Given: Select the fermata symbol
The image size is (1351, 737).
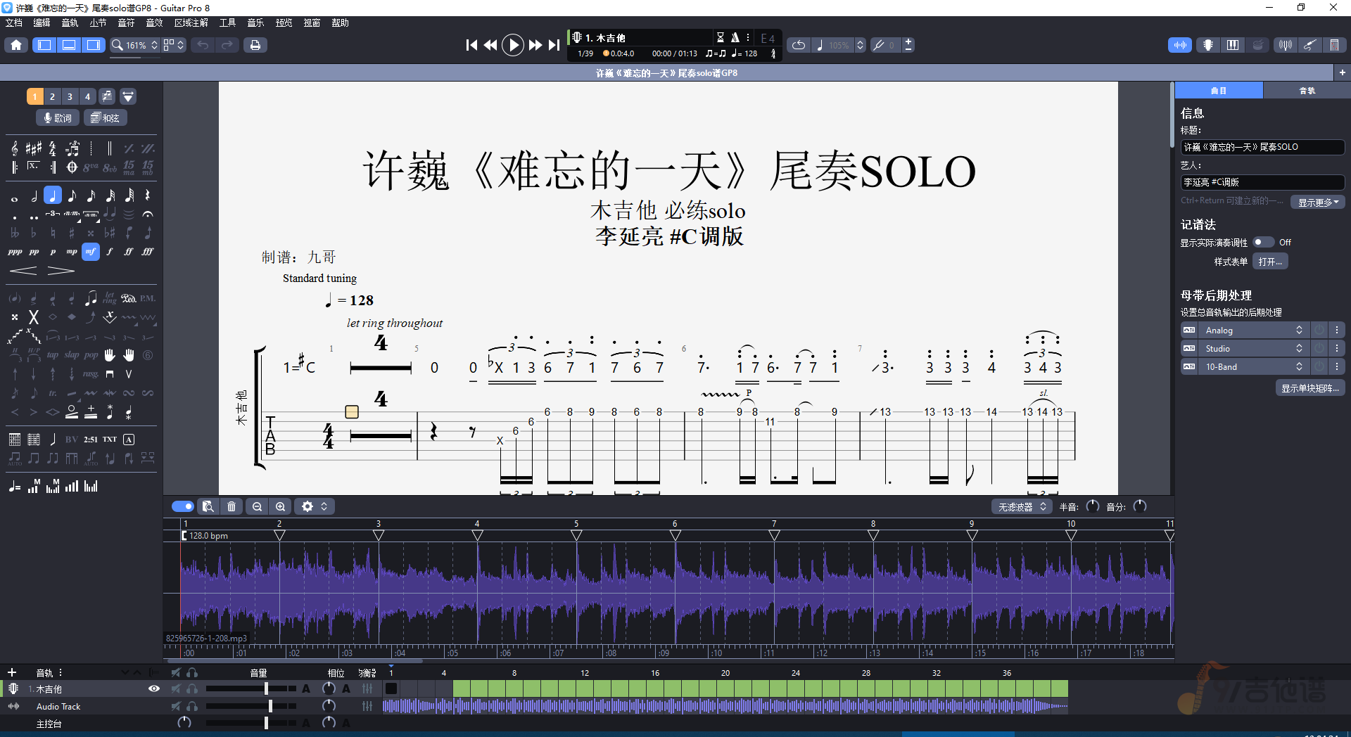Looking at the screenshot, I should (x=148, y=214).
